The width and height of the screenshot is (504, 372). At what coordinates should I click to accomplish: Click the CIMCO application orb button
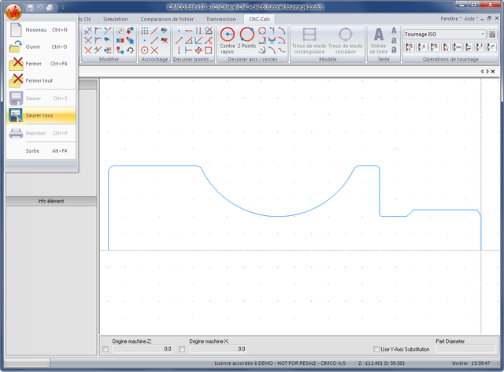(x=13, y=11)
